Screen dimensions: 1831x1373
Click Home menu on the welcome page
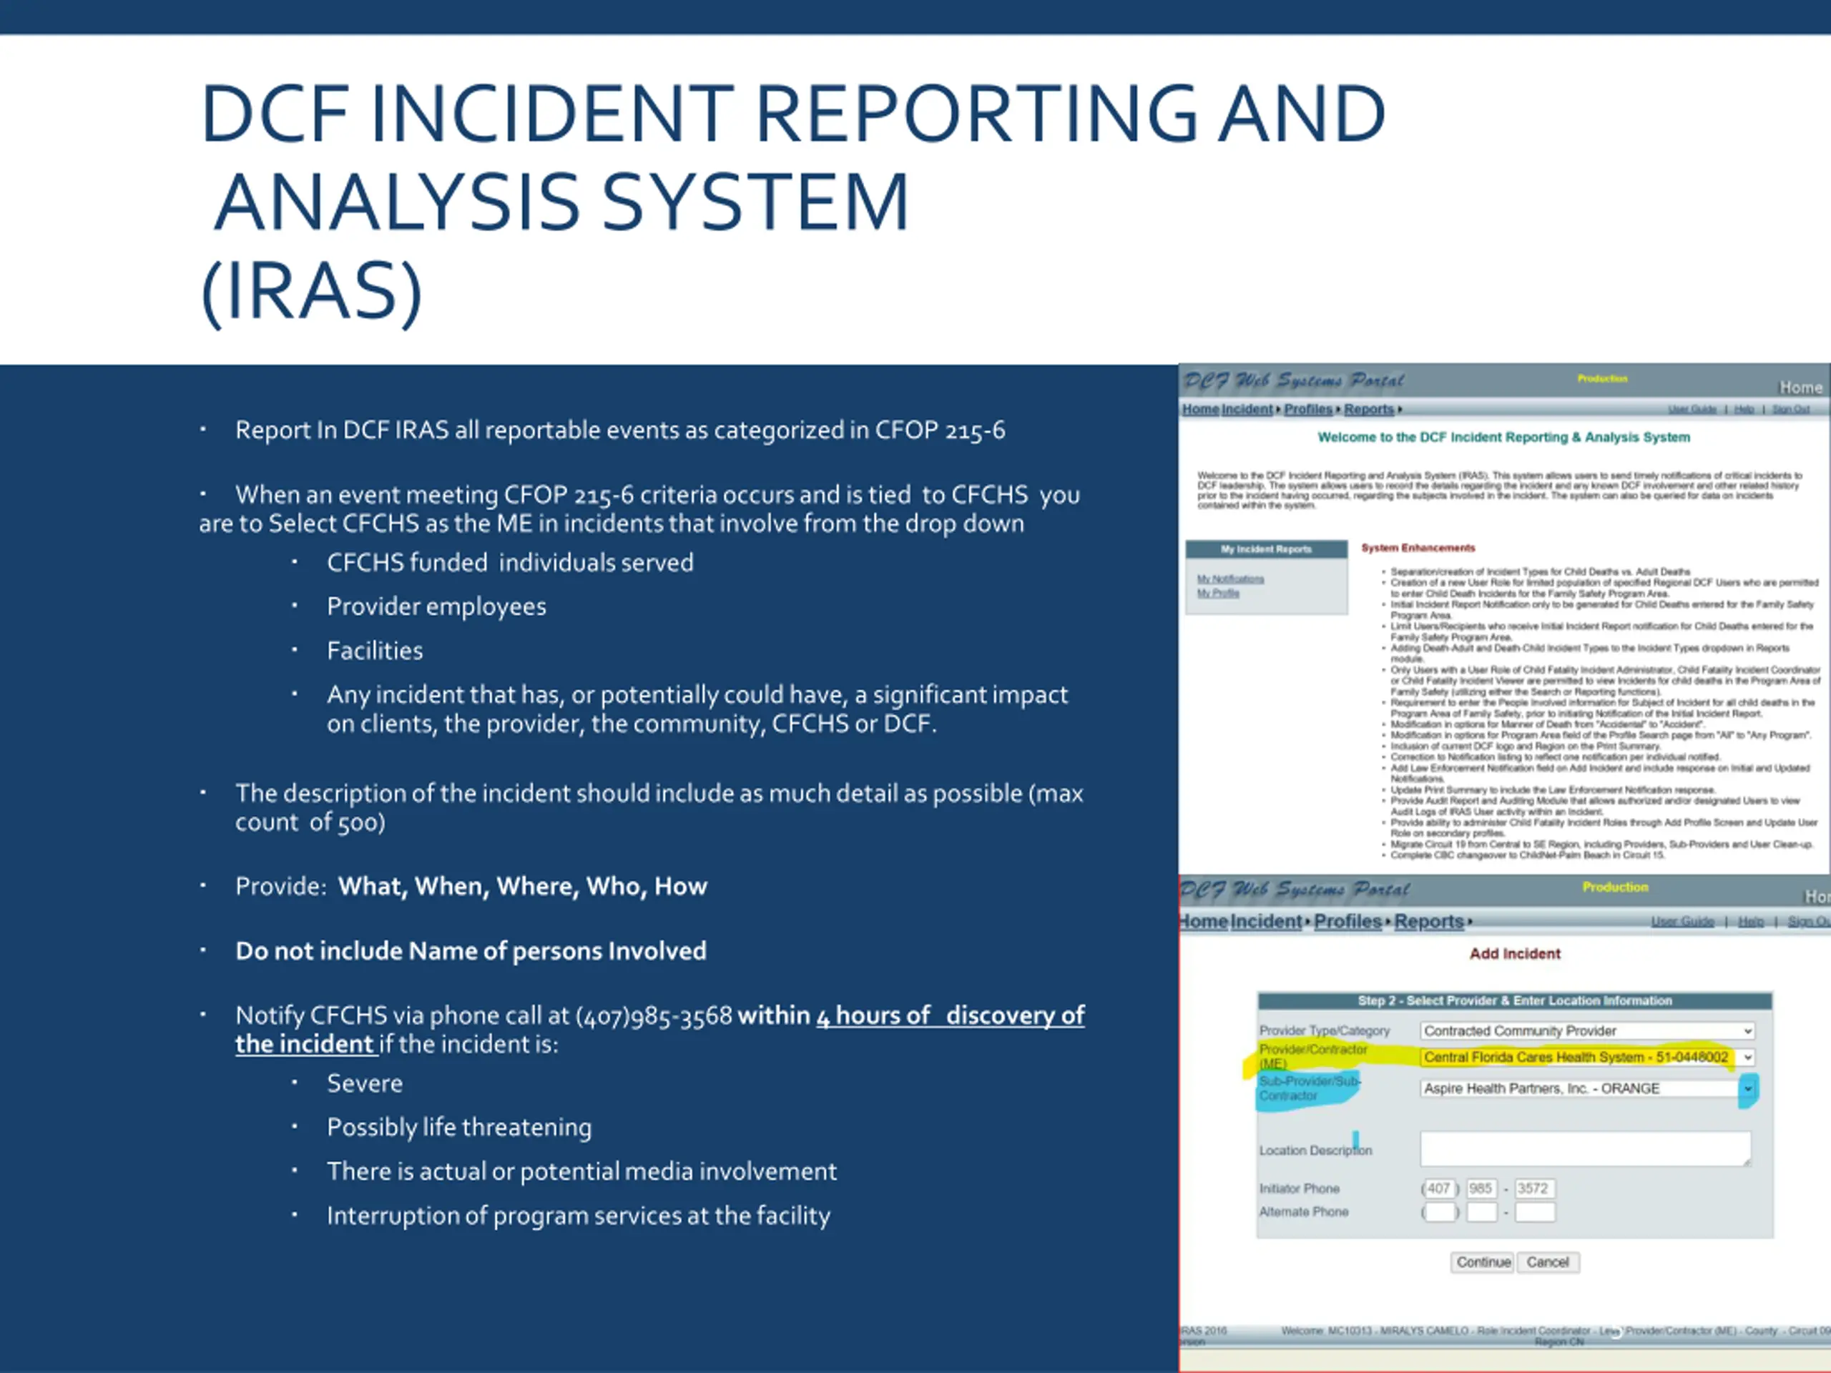[1200, 409]
